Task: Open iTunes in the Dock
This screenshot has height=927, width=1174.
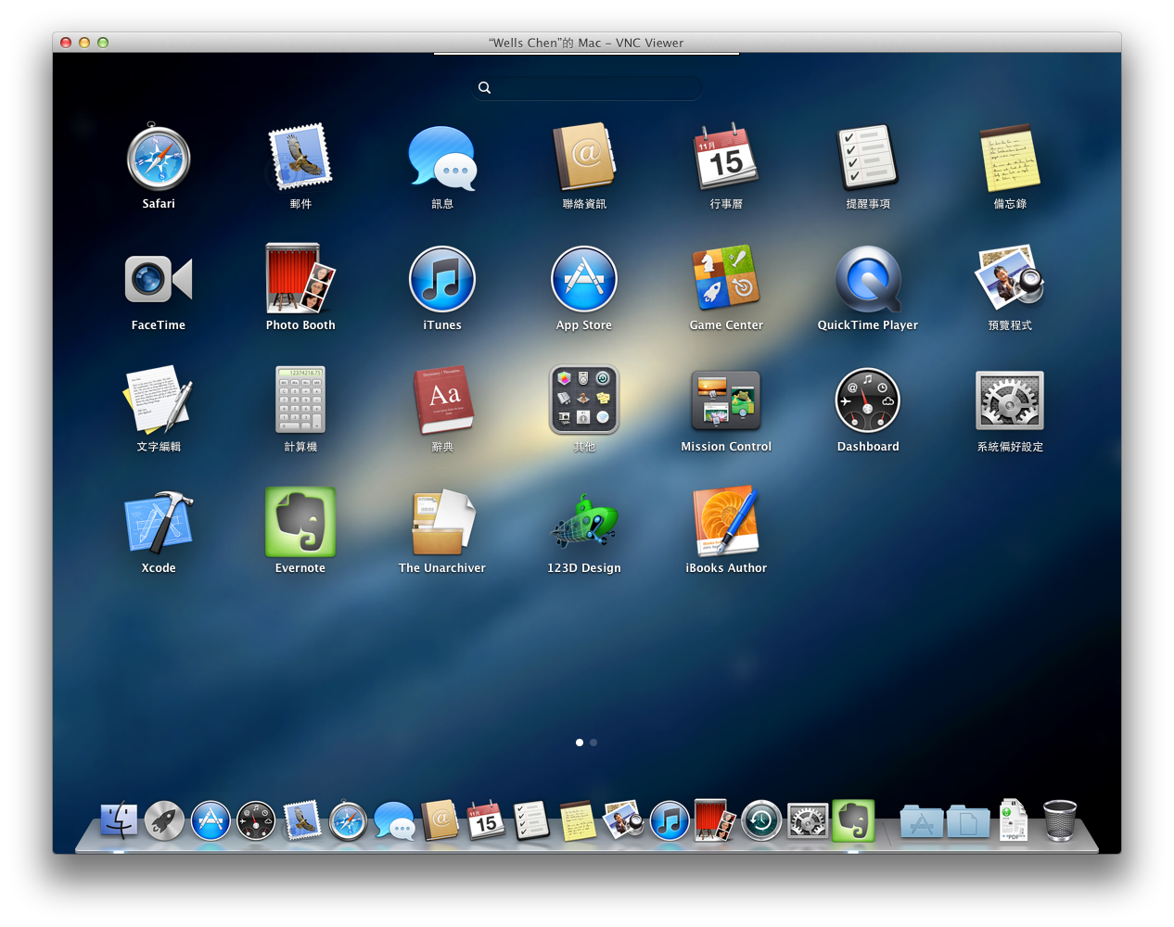Action: click(670, 820)
